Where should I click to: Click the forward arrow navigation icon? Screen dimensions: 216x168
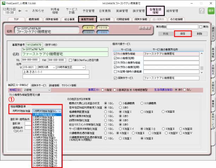pos(27,11)
